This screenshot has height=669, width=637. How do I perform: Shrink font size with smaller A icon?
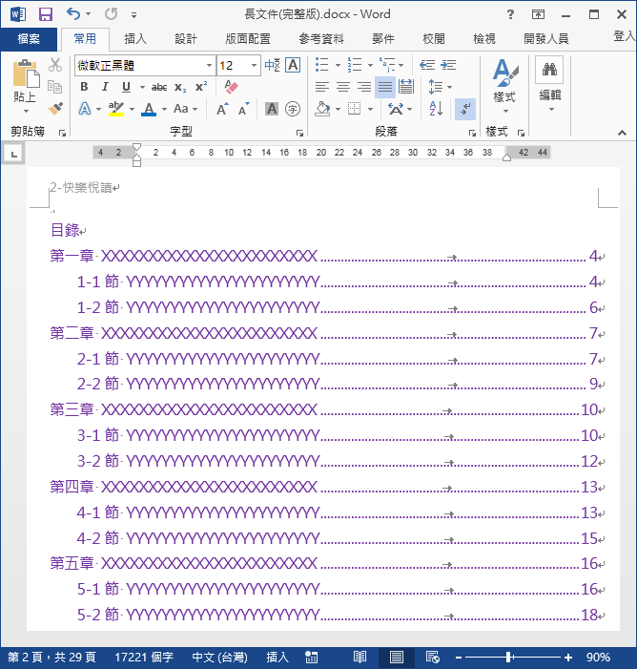pyautogui.click(x=244, y=109)
